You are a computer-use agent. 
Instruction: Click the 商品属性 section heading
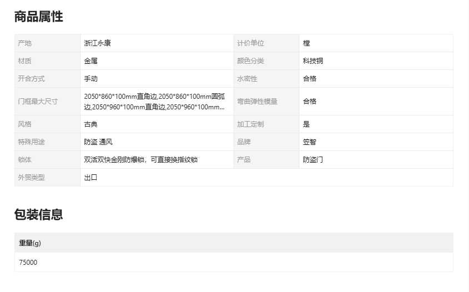pyautogui.click(x=38, y=17)
